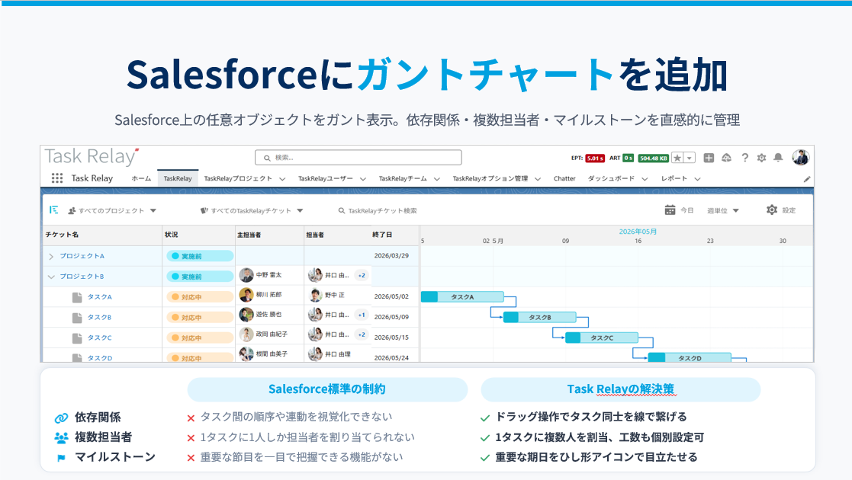Viewport: 852px width, 480px height.
Task: Open the タスクA ticket link
Action: (x=100, y=297)
